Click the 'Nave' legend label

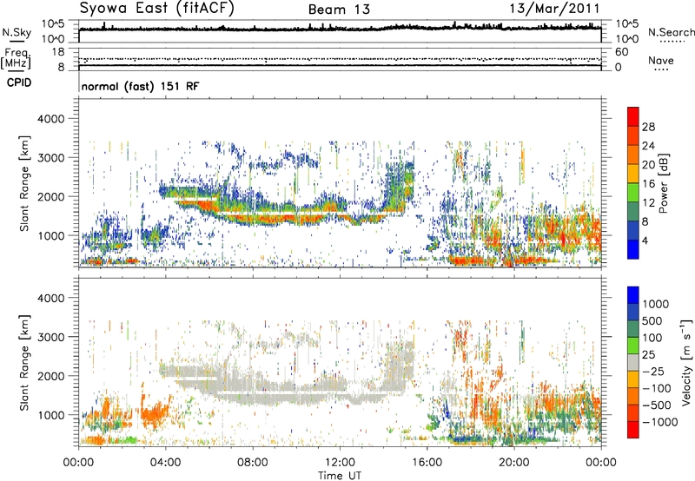pyautogui.click(x=661, y=60)
